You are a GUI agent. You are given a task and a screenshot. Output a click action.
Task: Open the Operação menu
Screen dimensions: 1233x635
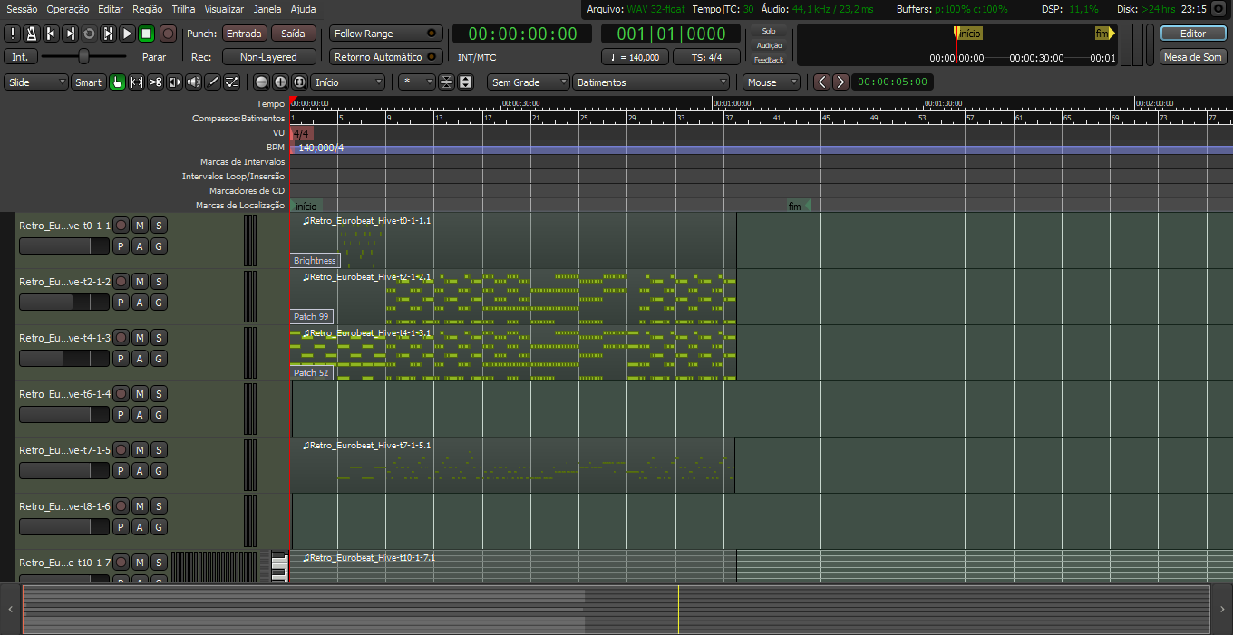tap(68, 8)
